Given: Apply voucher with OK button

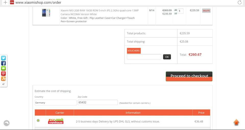Looking at the screenshot, I should pos(167,57).
